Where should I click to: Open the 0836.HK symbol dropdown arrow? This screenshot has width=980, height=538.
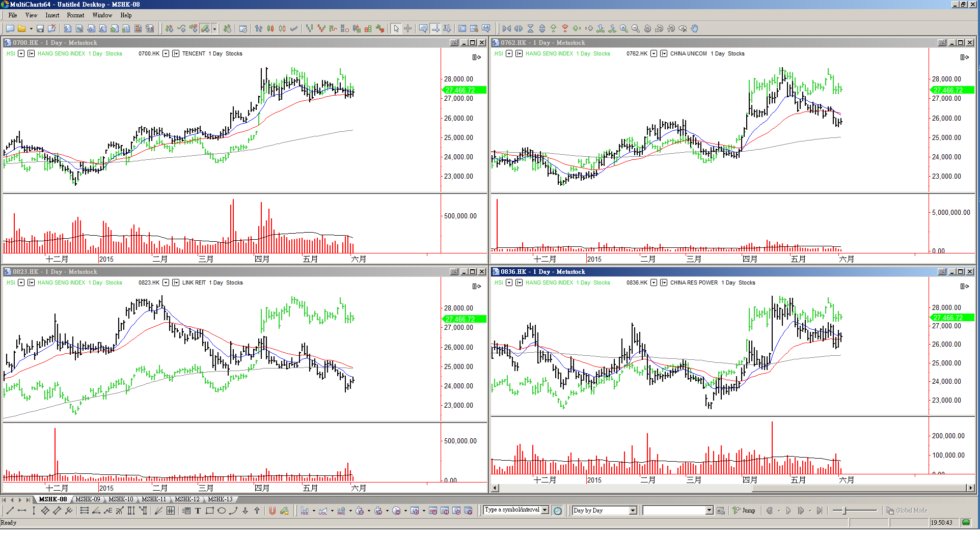654,282
